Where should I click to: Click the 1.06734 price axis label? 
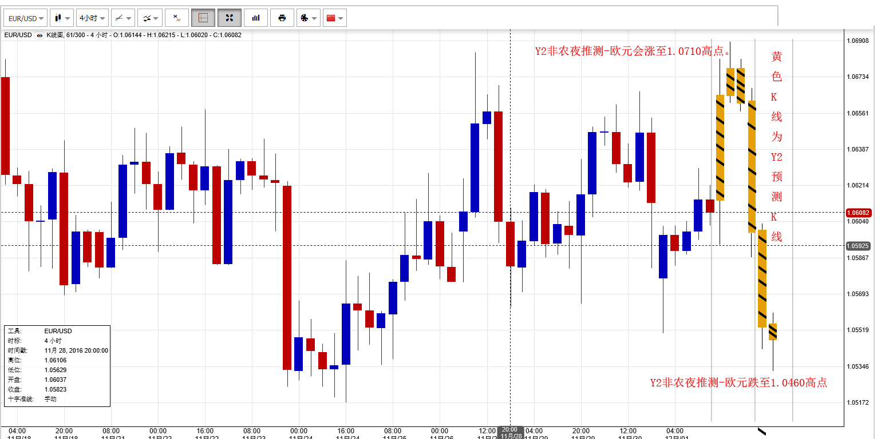pyautogui.click(x=857, y=77)
